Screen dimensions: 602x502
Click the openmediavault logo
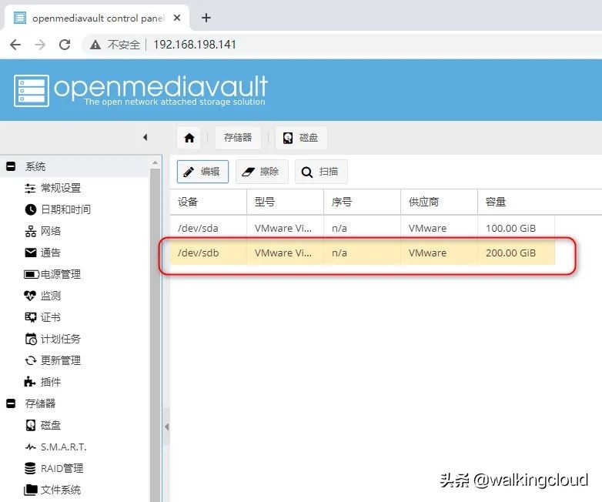pyautogui.click(x=141, y=91)
